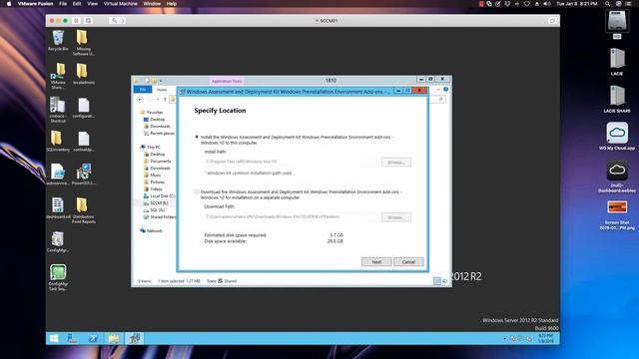Viewport: 639px width, 359px height.
Task: Open Server Manager from the Windows taskbar
Action: tap(73, 338)
